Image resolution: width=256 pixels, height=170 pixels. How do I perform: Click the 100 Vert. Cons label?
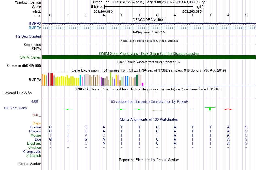point(15,108)
